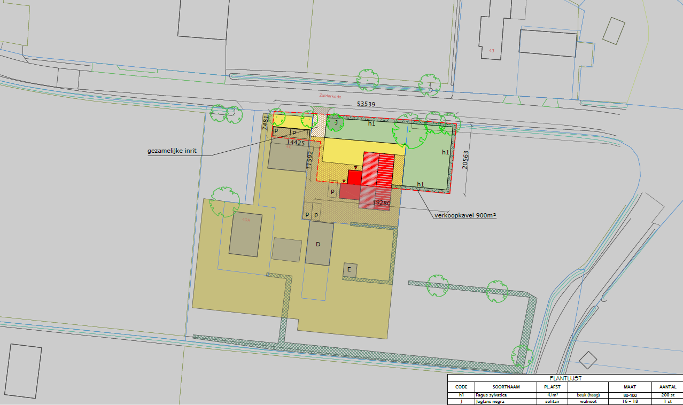
Task: Click the '200 st' quantity cell
Action: coord(667,395)
